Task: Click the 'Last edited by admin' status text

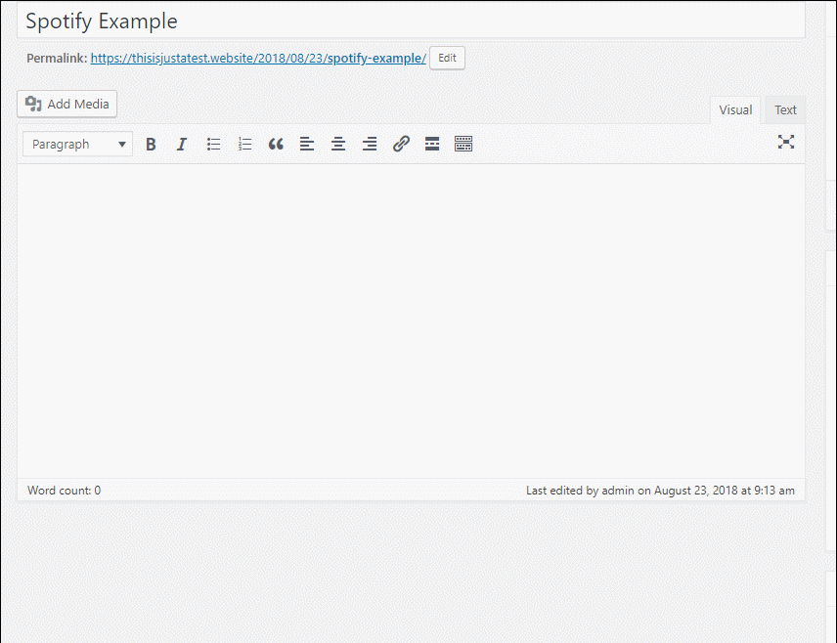Action: tap(660, 491)
